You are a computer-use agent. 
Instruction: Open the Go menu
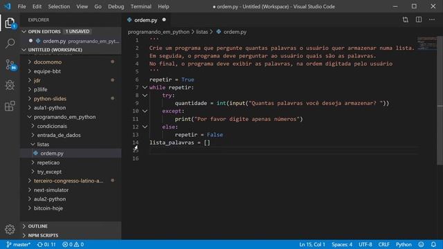click(98, 6)
